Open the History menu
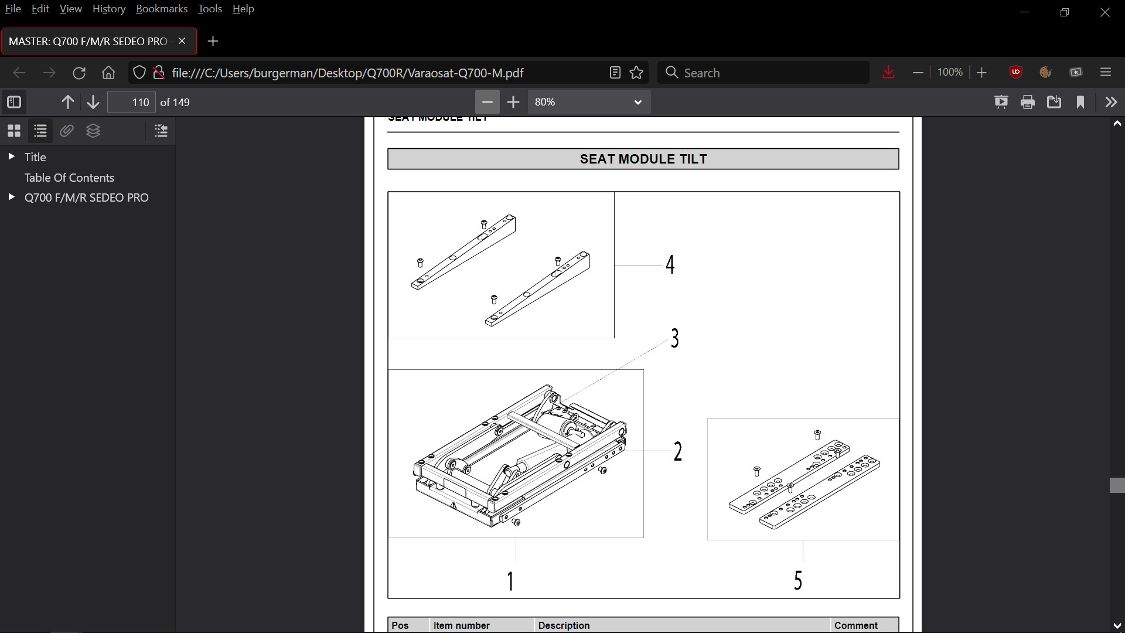 [109, 9]
